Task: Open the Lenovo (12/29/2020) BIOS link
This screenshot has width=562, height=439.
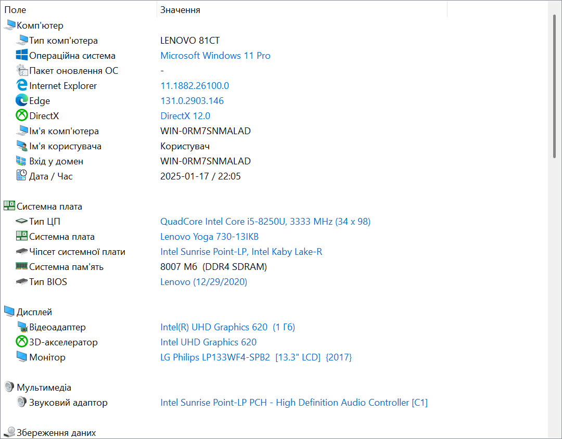Action: tap(203, 282)
